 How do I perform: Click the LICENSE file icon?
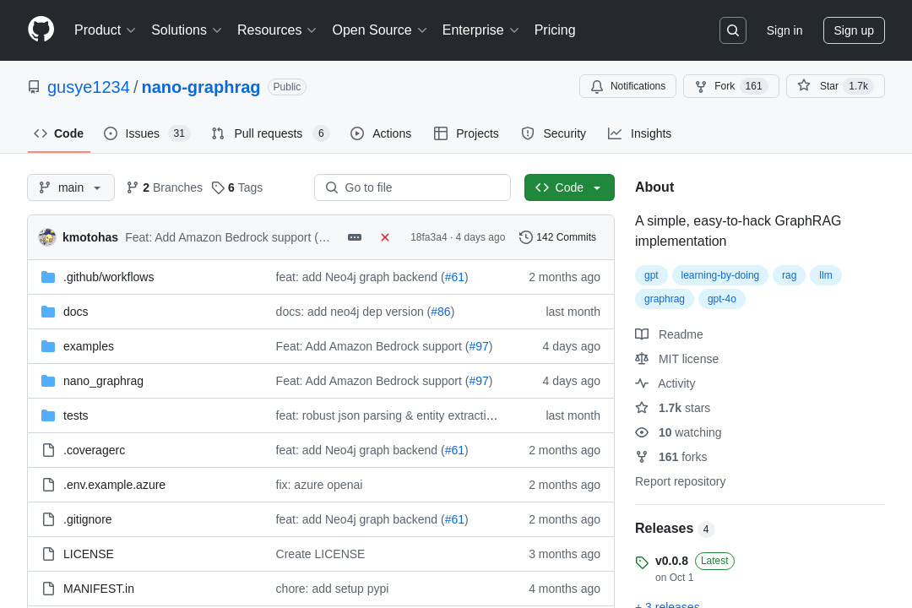(x=48, y=554)
